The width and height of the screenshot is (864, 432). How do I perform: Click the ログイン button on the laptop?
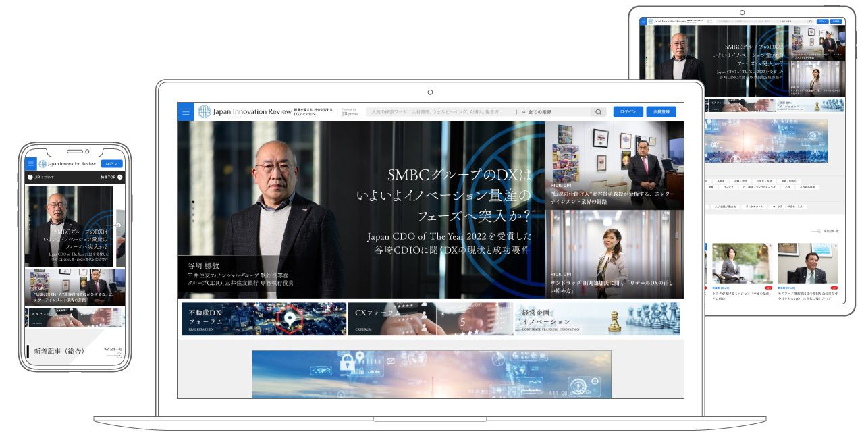628,112
